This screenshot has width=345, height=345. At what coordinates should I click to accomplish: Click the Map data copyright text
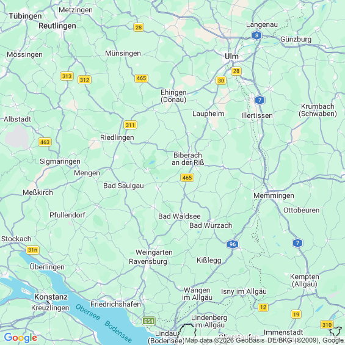coord(264,340)
